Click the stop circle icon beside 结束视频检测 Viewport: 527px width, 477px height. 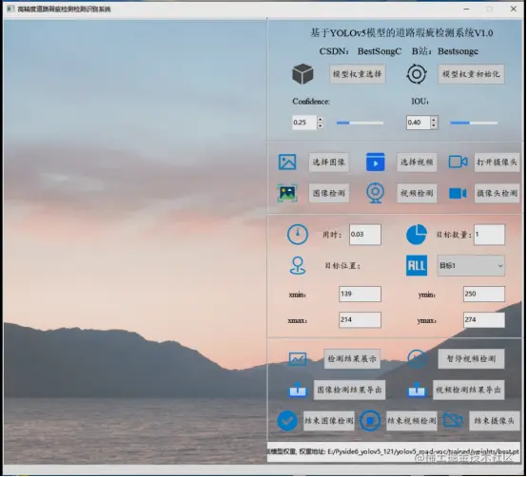coord(370,421)
